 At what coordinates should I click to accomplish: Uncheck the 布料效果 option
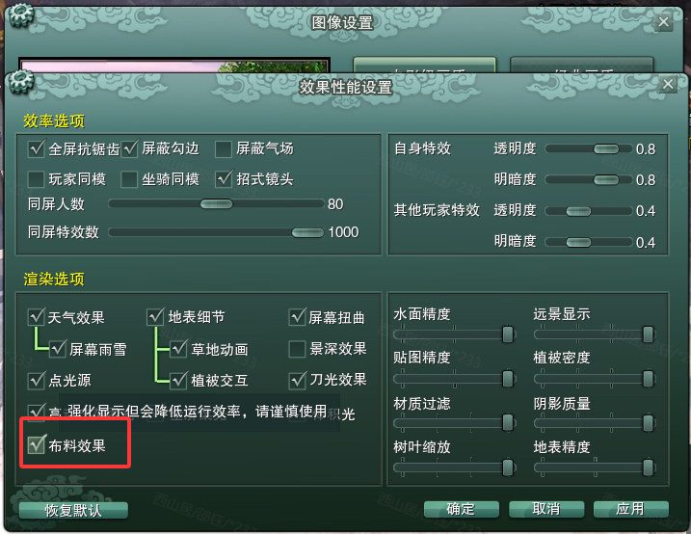click(x=37, y=445)
